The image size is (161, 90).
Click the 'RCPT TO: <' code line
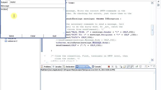pos(102,35)
